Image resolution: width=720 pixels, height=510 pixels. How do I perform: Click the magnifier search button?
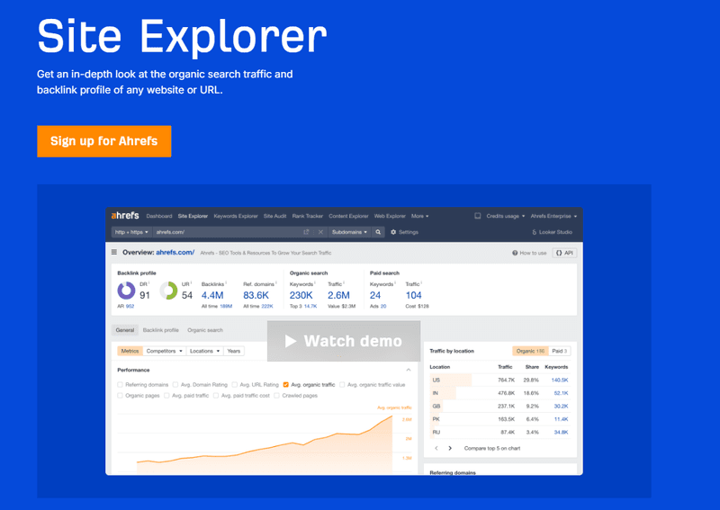point(378,232)
